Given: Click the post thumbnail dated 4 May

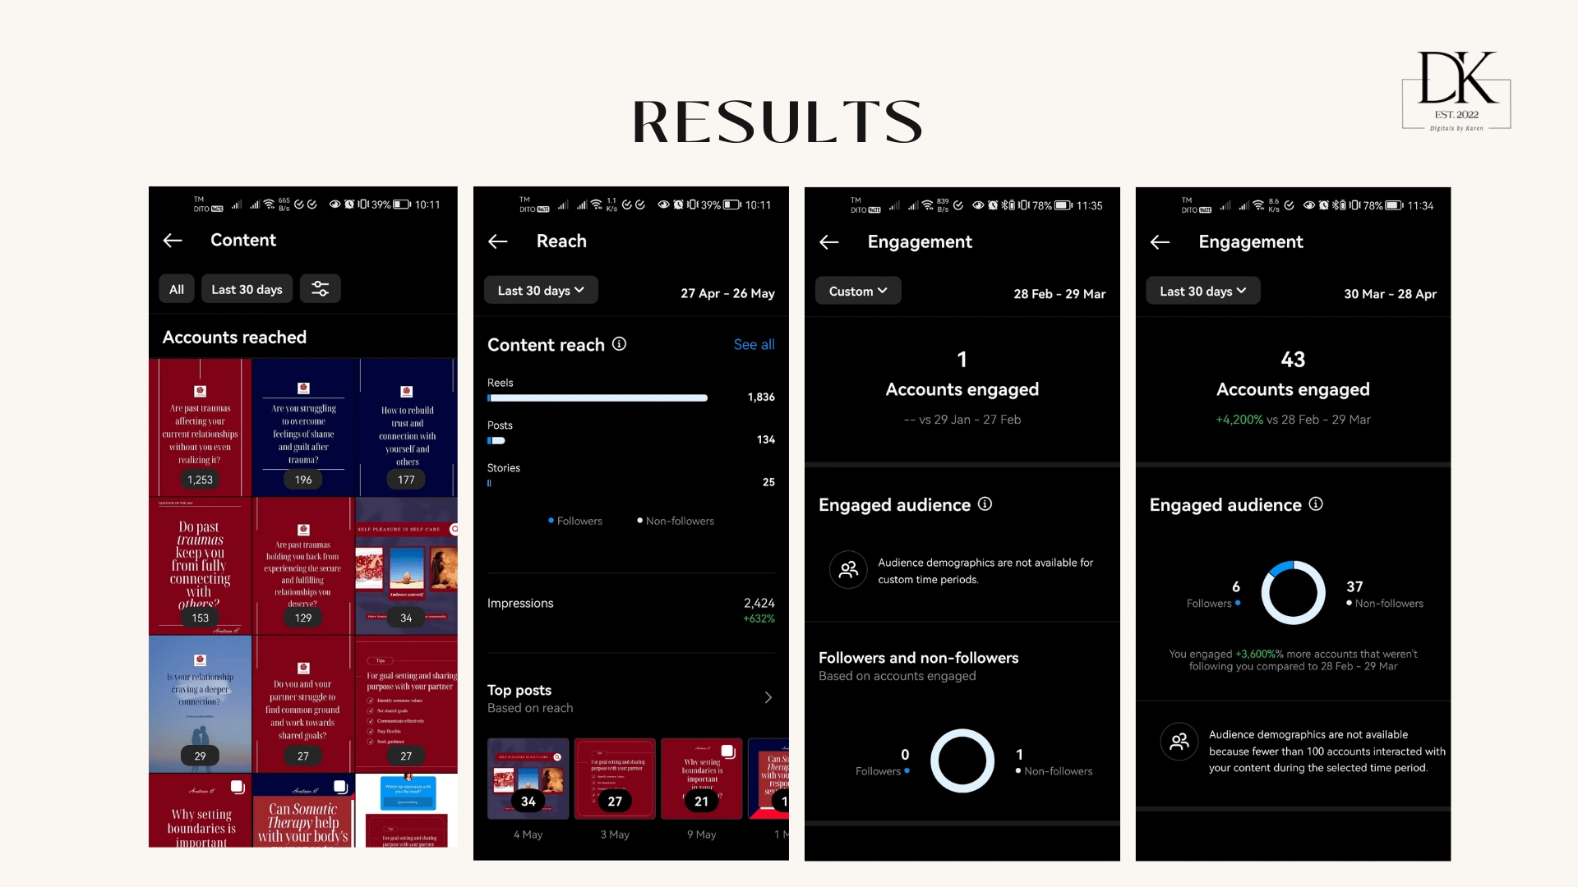Looking at the screenshot, I should 528,779.
